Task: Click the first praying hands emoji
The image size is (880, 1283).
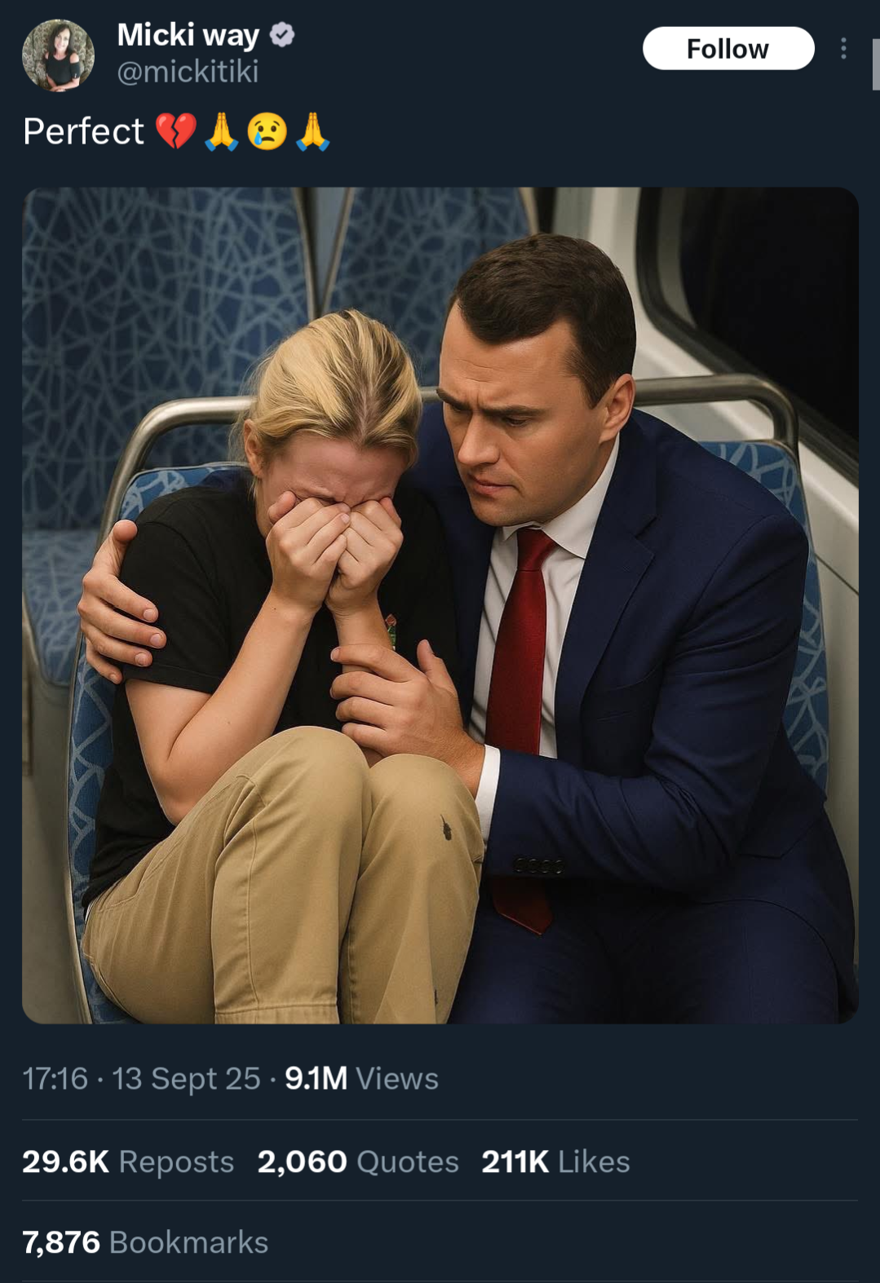Action: [222, 131]
